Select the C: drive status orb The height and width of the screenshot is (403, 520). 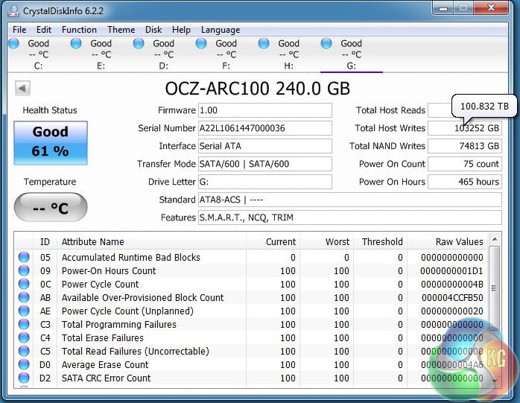(13, 44)
